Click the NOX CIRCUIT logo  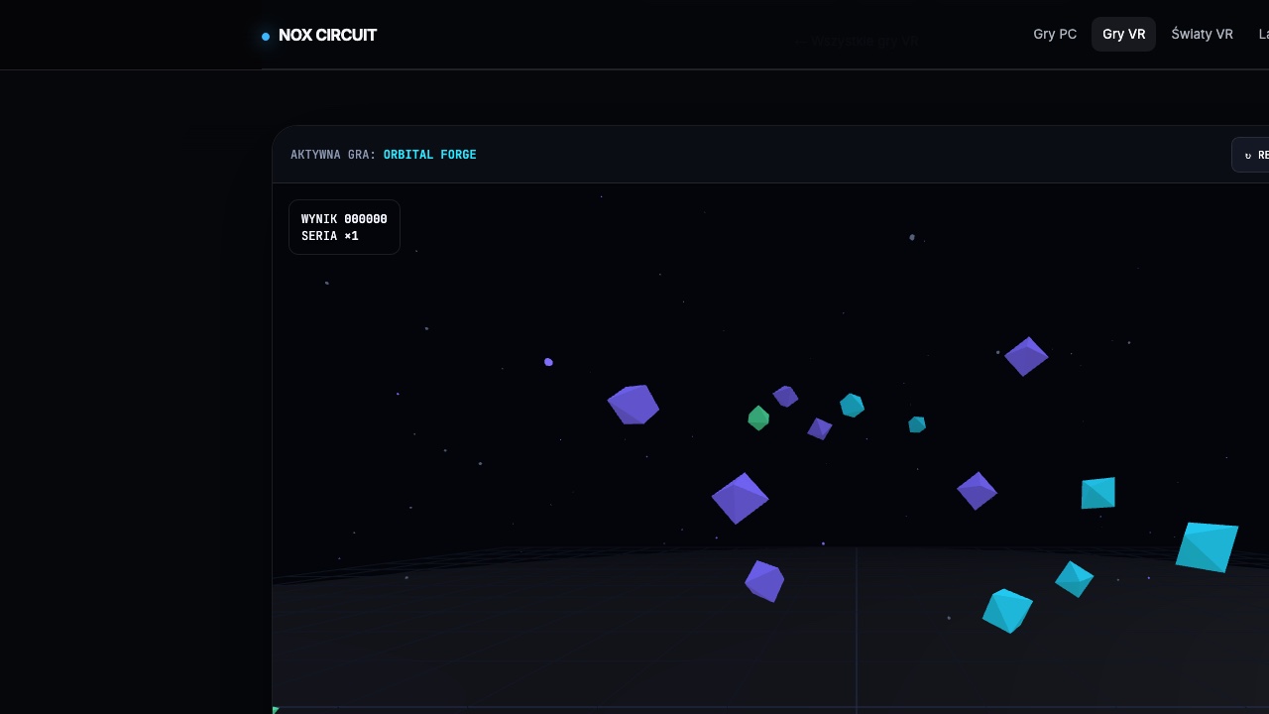click(319, 35)
